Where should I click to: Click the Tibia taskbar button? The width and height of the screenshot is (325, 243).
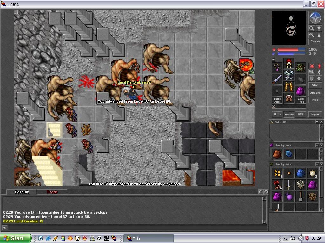[x=149, y=239]
